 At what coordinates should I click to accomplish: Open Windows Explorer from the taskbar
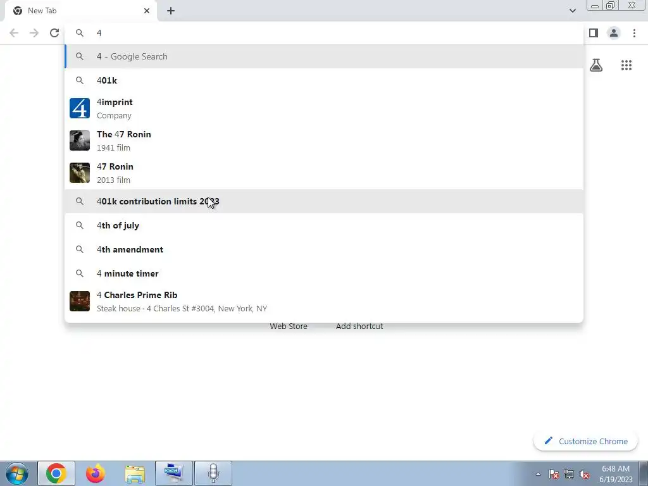click(135, 473)
